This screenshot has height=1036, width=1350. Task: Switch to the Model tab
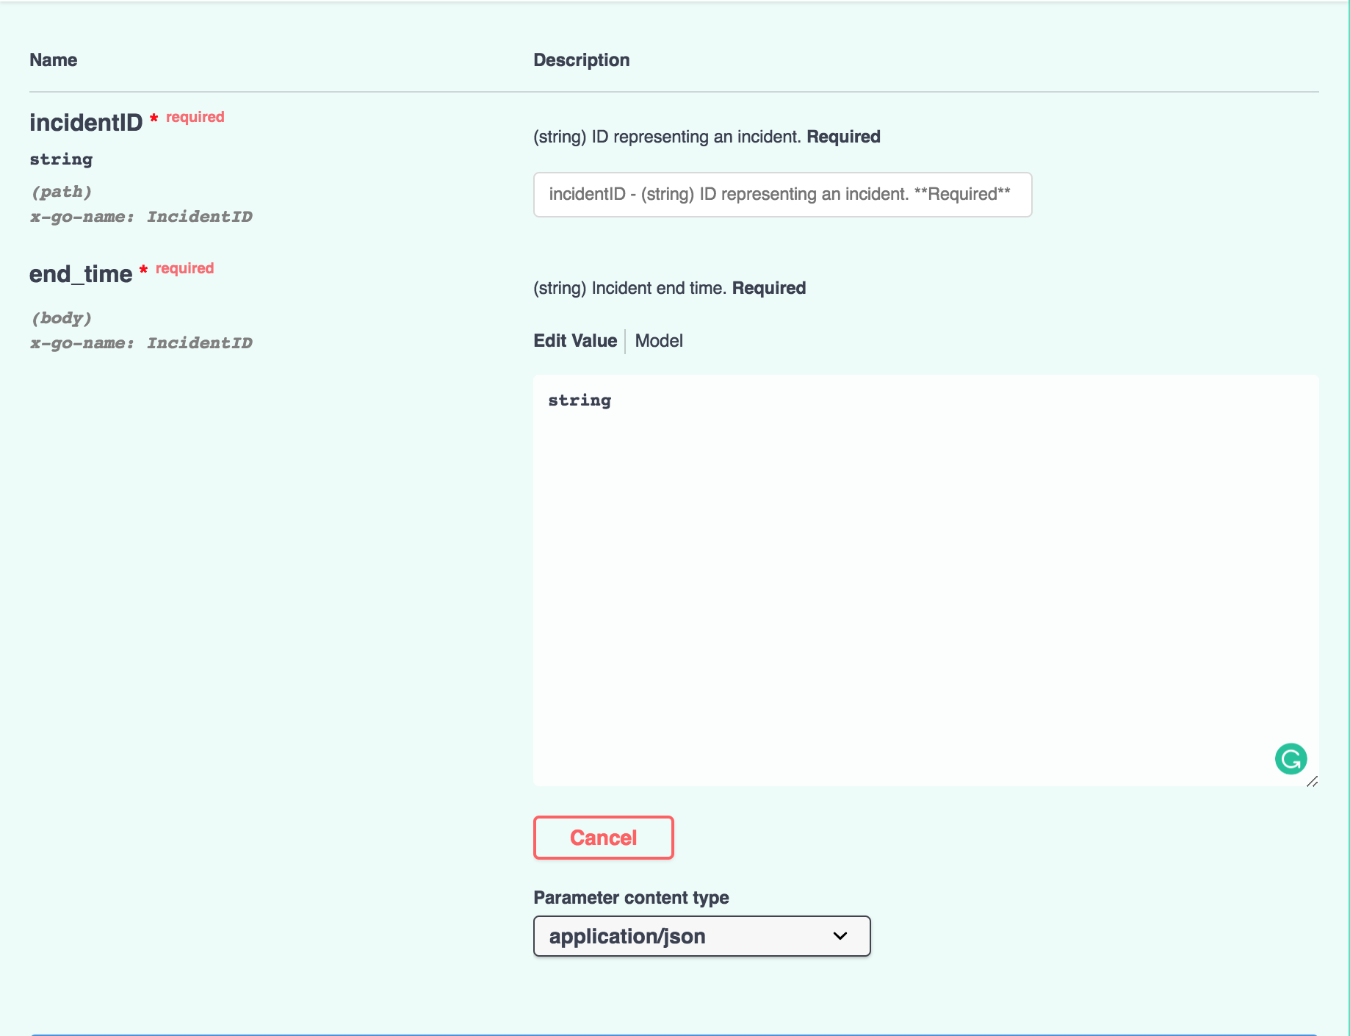click(x=657, y=340)
